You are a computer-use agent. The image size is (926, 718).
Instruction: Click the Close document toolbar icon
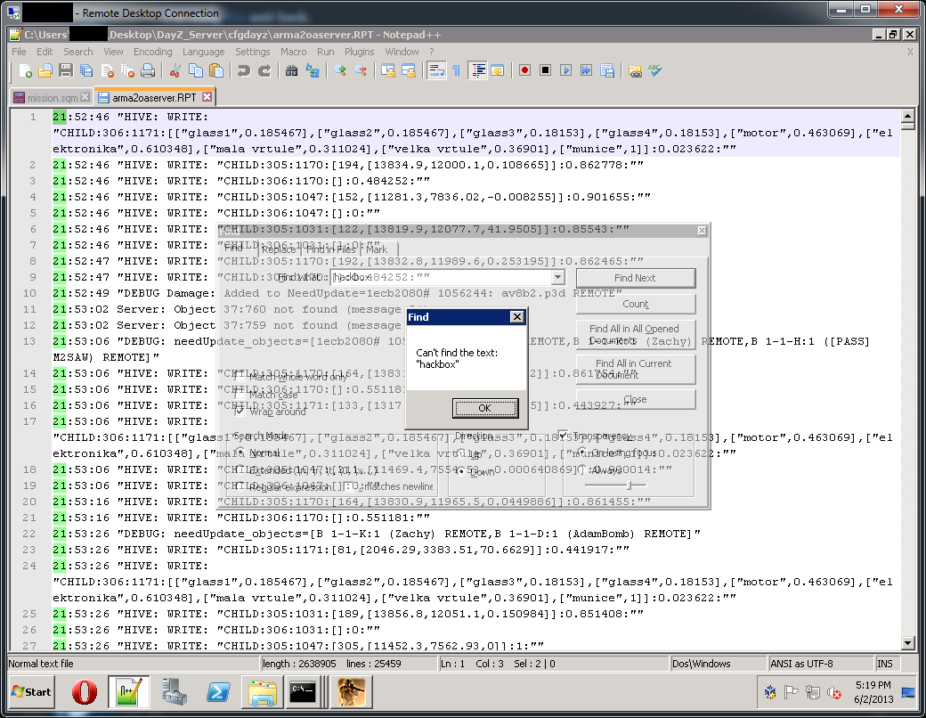coord(107,71)
